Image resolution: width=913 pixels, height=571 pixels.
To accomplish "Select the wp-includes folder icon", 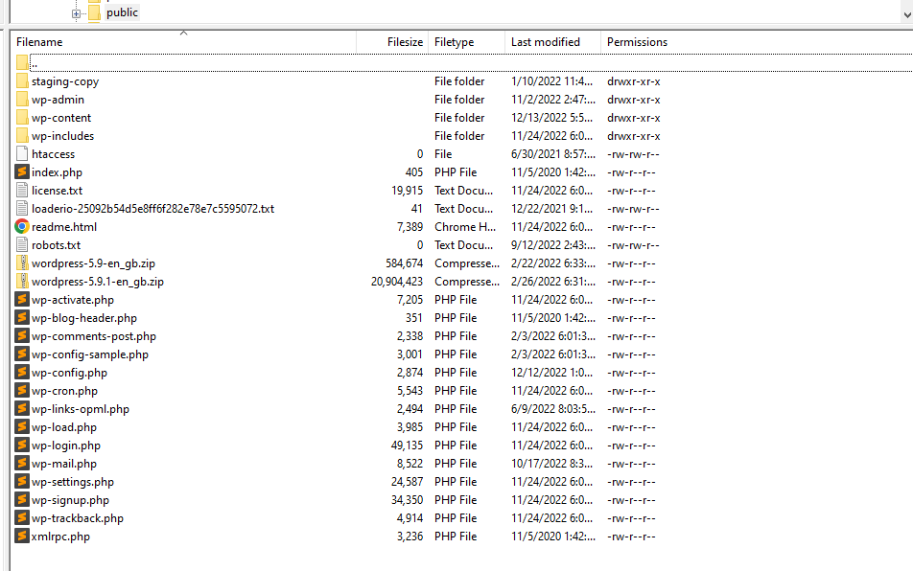I will 22,135.
